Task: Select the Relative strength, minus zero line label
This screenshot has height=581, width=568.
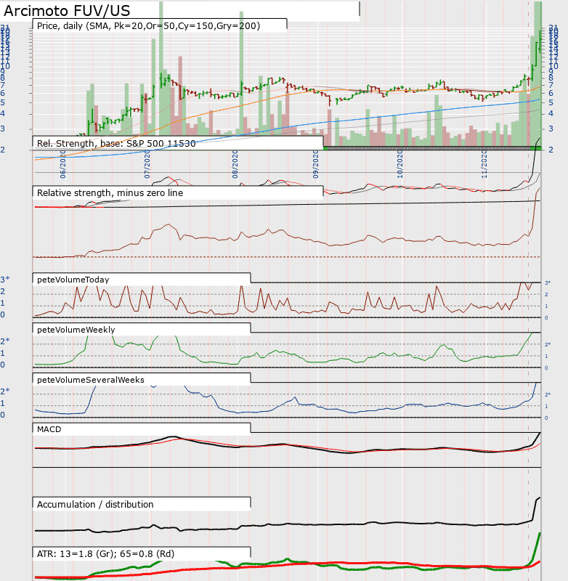Action: (x=110, y=193)
